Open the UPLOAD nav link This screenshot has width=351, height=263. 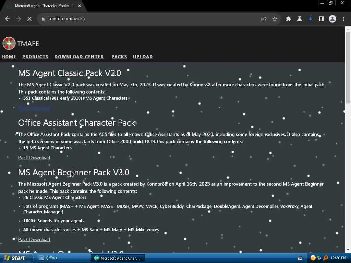coord(143,57)
